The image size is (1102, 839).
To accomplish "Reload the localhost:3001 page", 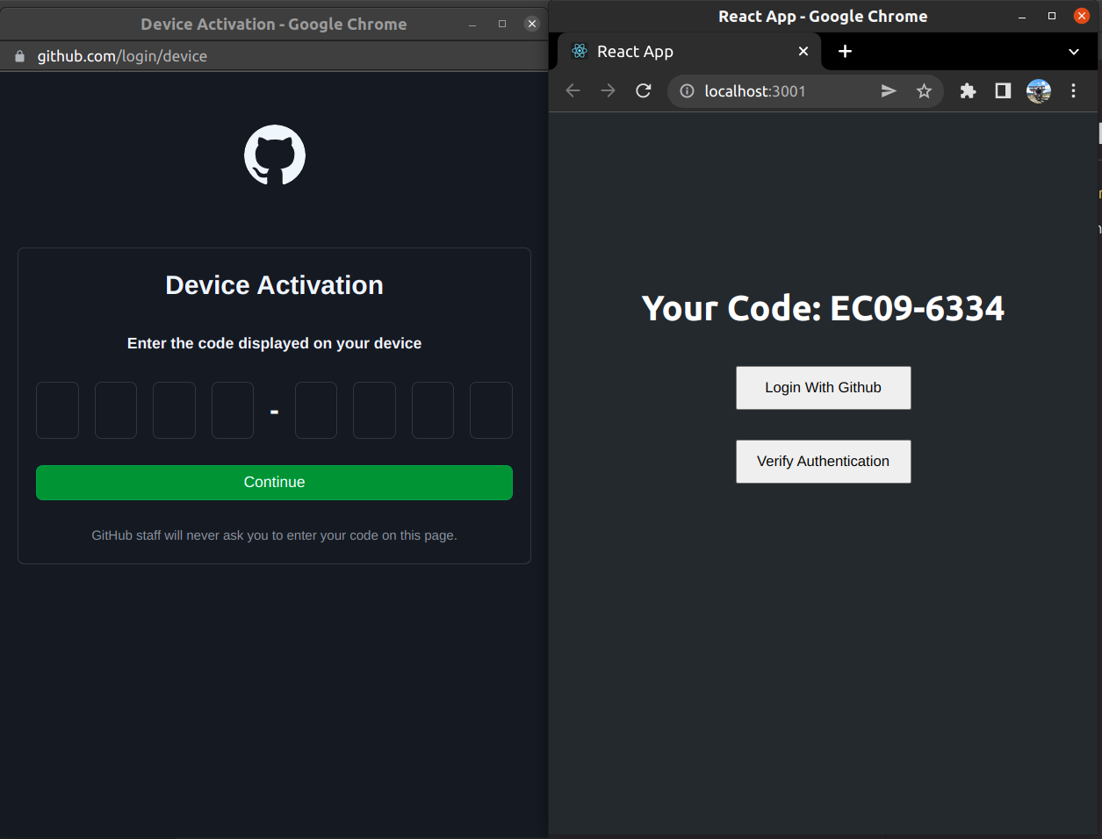I will 644,90.
